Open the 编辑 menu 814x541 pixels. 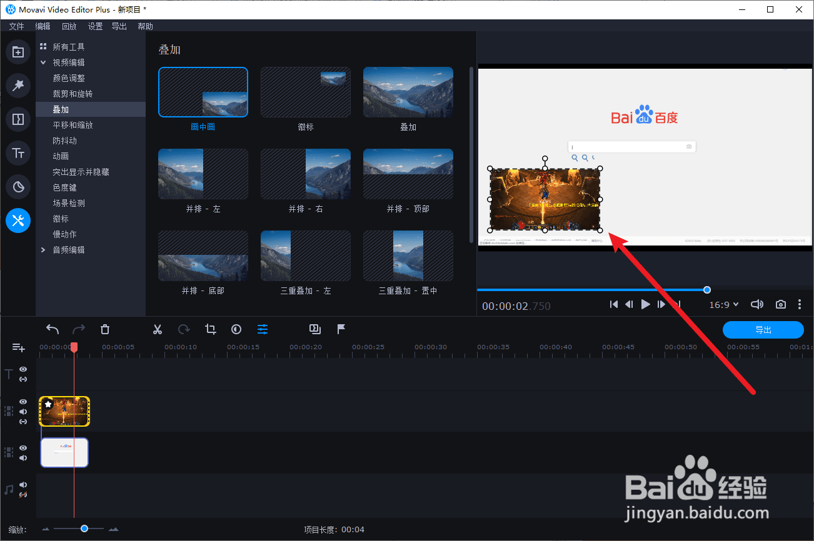pyautogui.click(x=43, y=26)
